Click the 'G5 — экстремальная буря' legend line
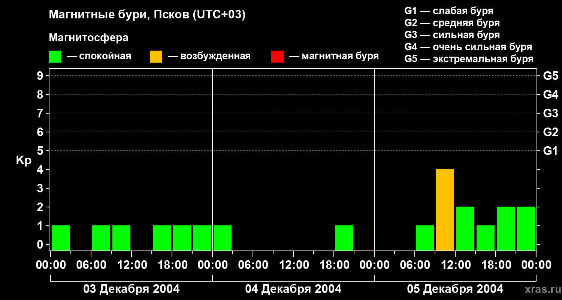The image size is (562, 300). coord(469,59)
